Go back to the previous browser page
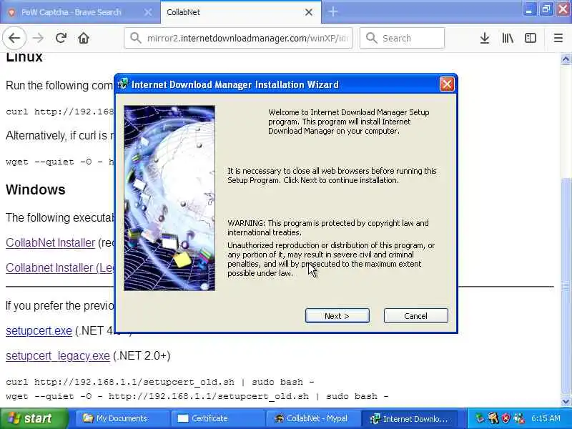Image resolution: width=572 pixels, height=429 pixels. coord(14,38)
